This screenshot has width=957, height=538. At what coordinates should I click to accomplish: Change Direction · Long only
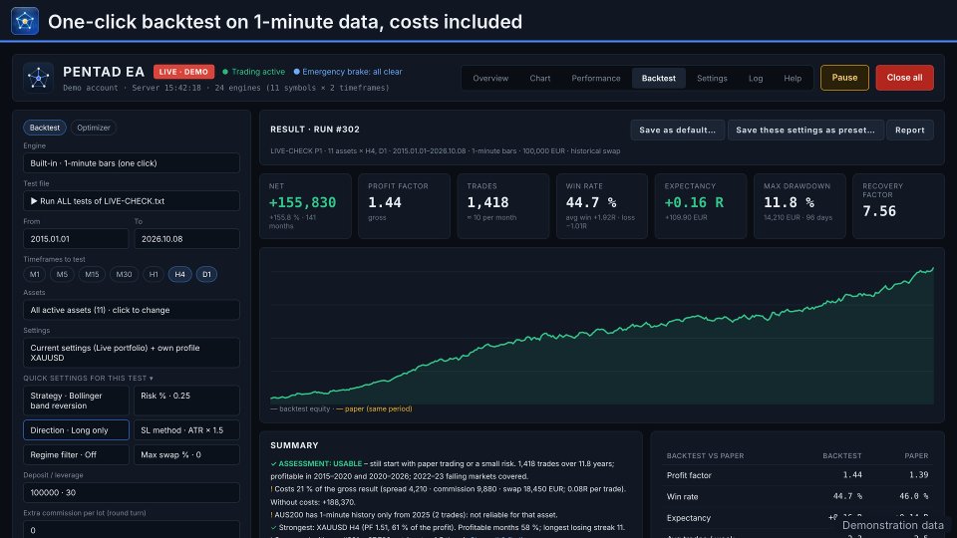pos(76,430)
